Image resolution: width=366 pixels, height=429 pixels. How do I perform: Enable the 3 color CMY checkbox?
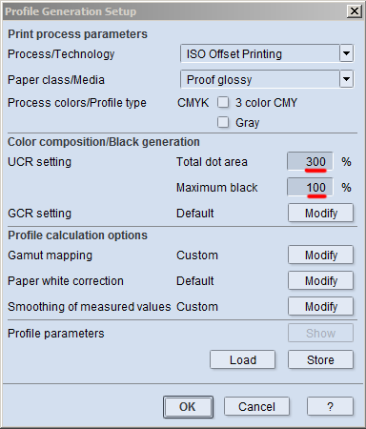(223, 102)
